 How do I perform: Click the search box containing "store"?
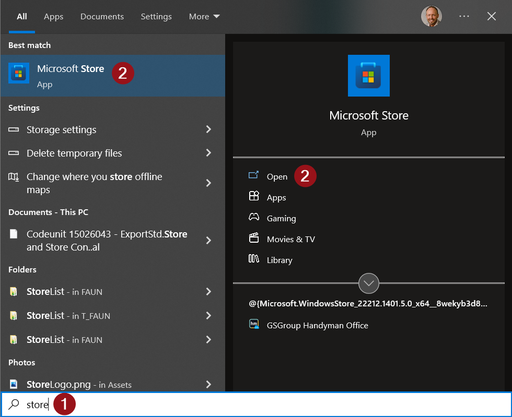pyautogui.click(x=256, y=404)
